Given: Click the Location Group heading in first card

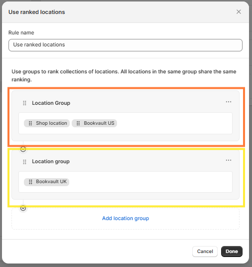Looking at the screenshot, I should 51,103.
